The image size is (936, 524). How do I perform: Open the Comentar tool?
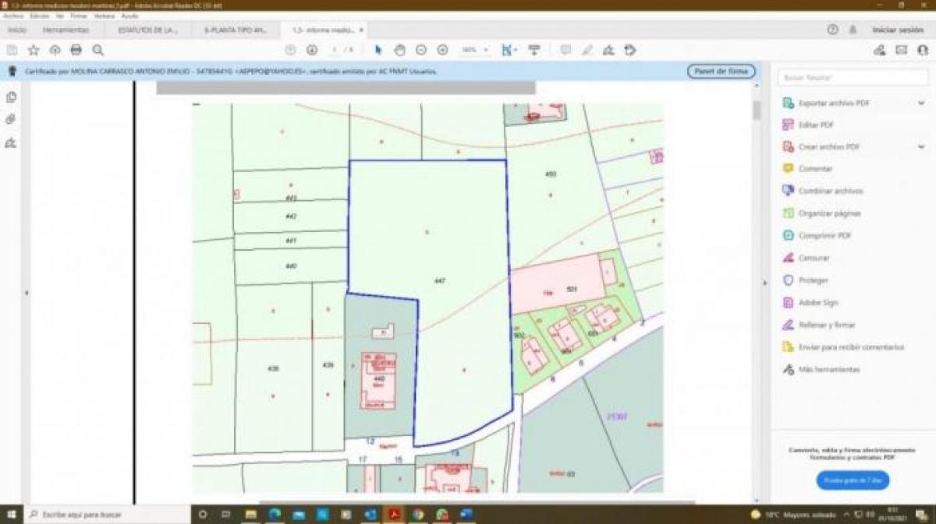[817, 168]
